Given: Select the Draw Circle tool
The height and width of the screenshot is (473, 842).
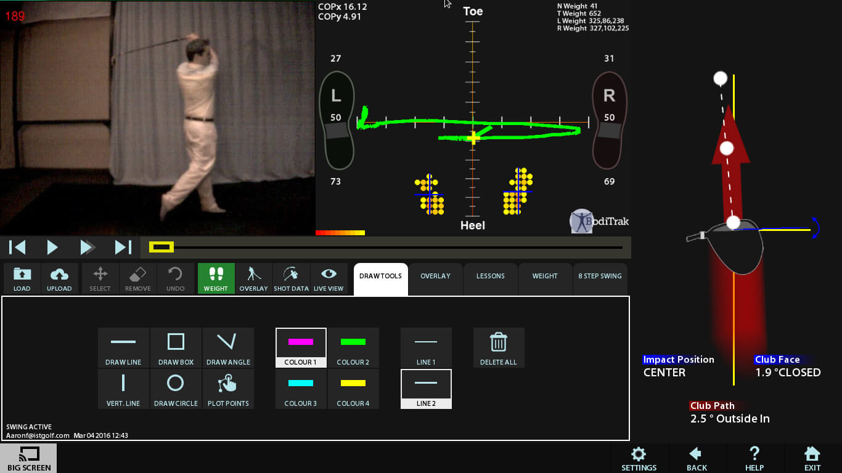Looking at the screenshot, I should pyautogui.click(x=176, y=389).
